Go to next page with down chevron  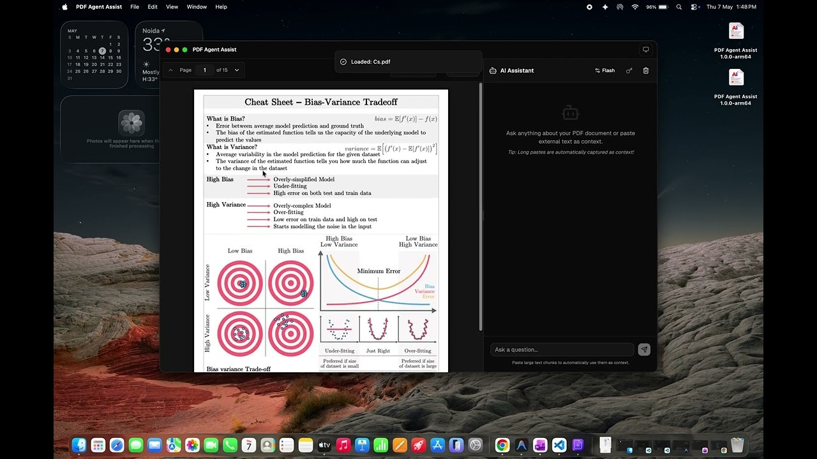[x=237, y=70]
